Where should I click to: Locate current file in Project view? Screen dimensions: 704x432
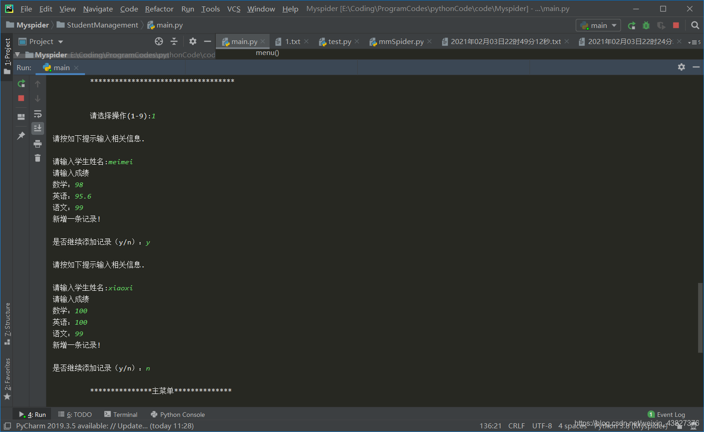tap(159, 41)
